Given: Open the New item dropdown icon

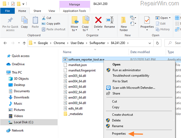Looking at the screenshot, I should [x=133, y=18].
